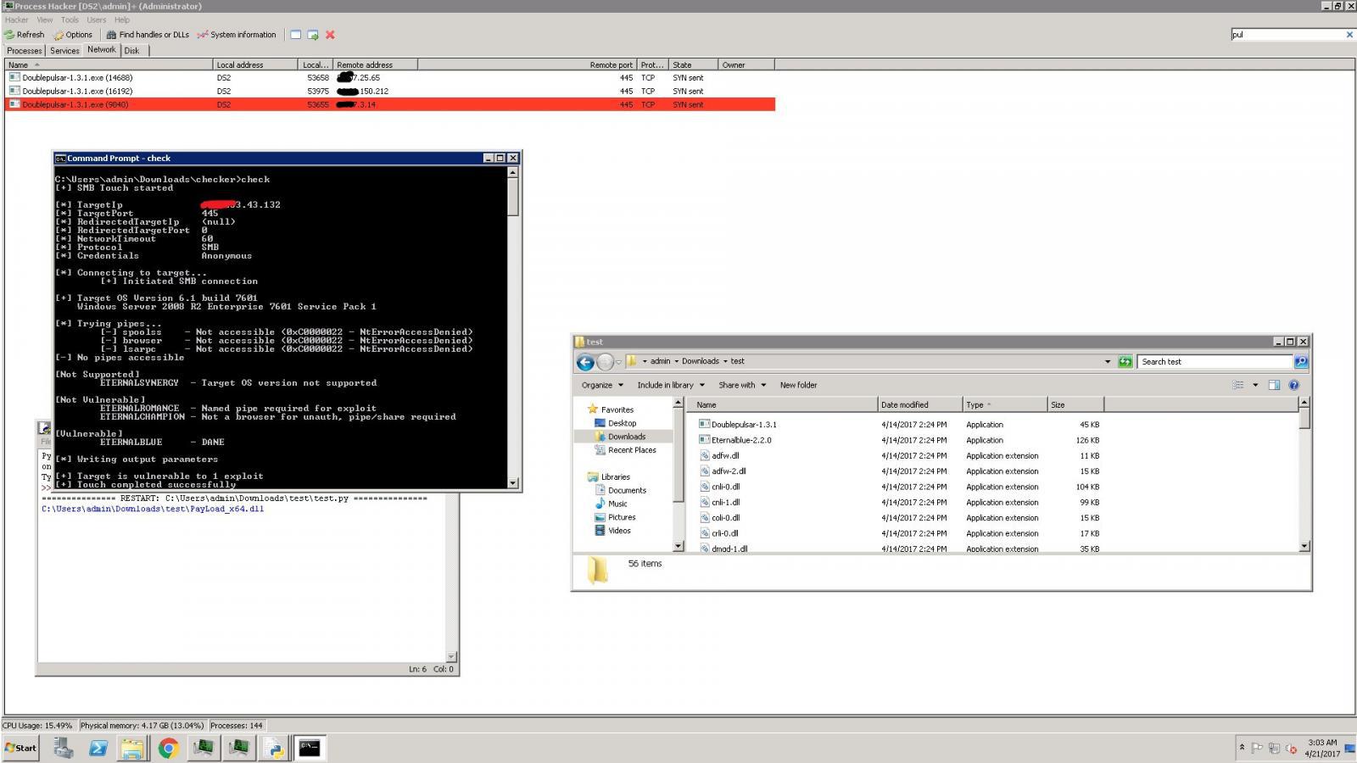Sort Explorer files by Date modified column
Viewport: 1357px width, 763px height.
(x=919, y=405)
